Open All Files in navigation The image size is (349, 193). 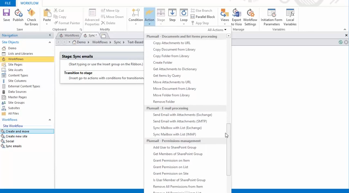[14, 113]
